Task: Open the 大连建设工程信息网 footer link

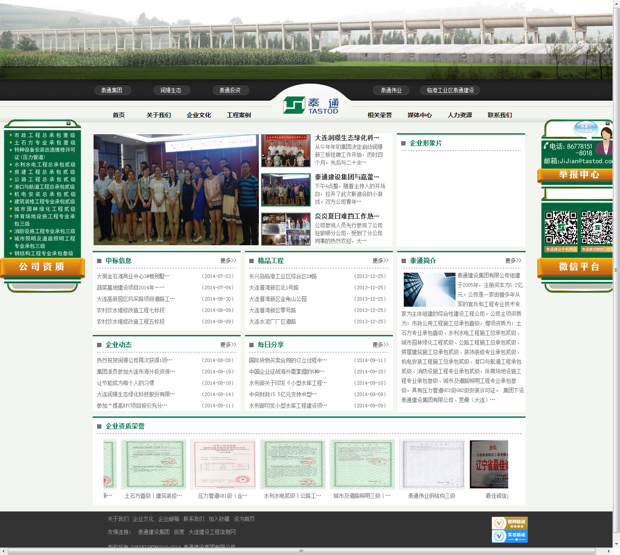Action: [x=212, y=532]
